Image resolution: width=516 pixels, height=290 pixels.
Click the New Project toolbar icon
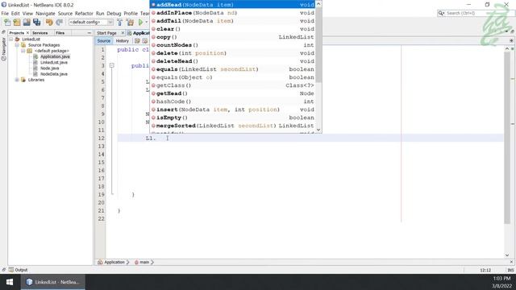coord(17,22)
